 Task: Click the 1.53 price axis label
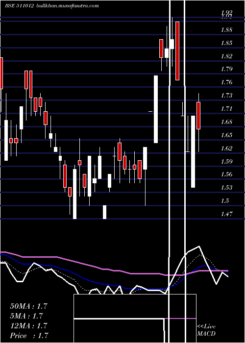[x=226, y=188]
